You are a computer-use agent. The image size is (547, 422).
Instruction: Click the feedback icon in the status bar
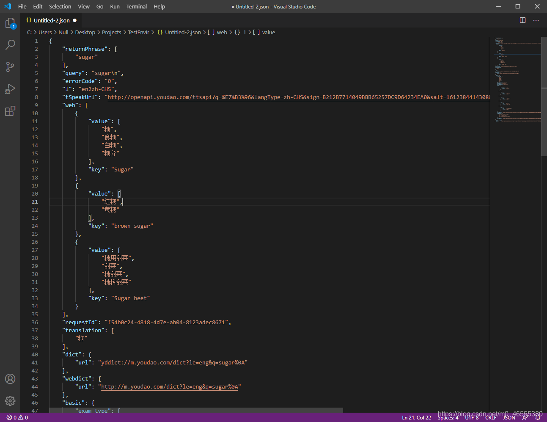point(525,417)
